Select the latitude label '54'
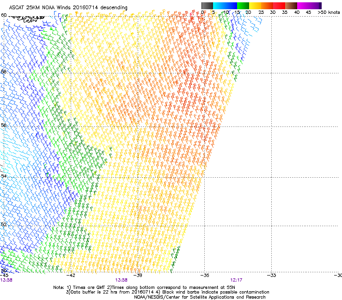Image resolution: width=342 pixels, height=300 pixels. click(4, 176)
